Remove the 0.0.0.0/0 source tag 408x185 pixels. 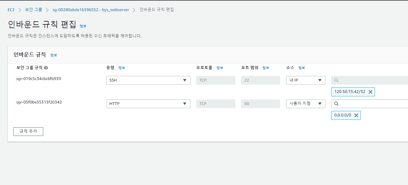pos(356,115)
